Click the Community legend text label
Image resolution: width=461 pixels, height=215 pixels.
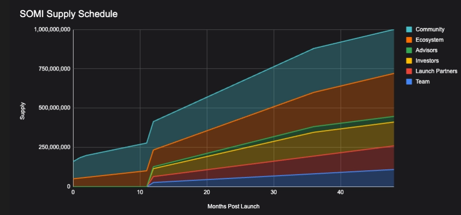(x=430, y=29)
